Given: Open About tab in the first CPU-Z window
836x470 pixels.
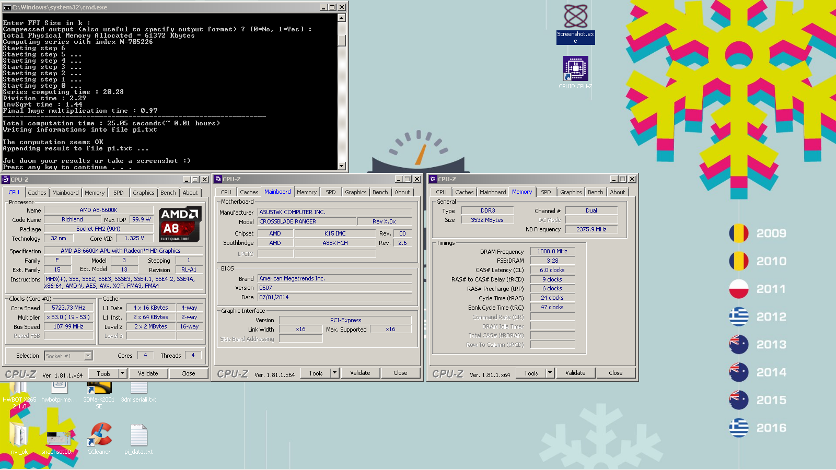Looking at the screenshot, I should (x=190, y=193).
